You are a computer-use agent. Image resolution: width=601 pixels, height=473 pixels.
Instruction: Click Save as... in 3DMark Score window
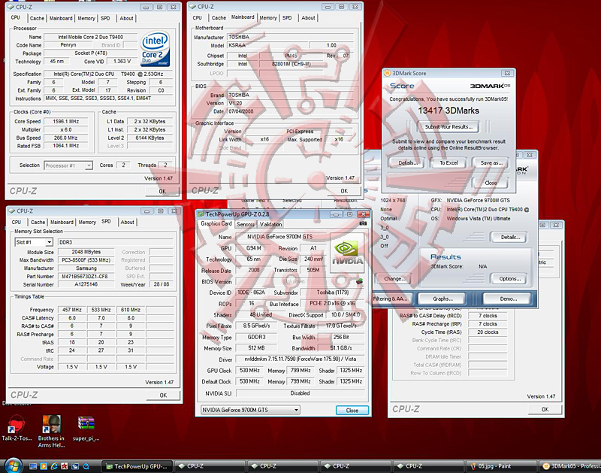coord(491,162)
